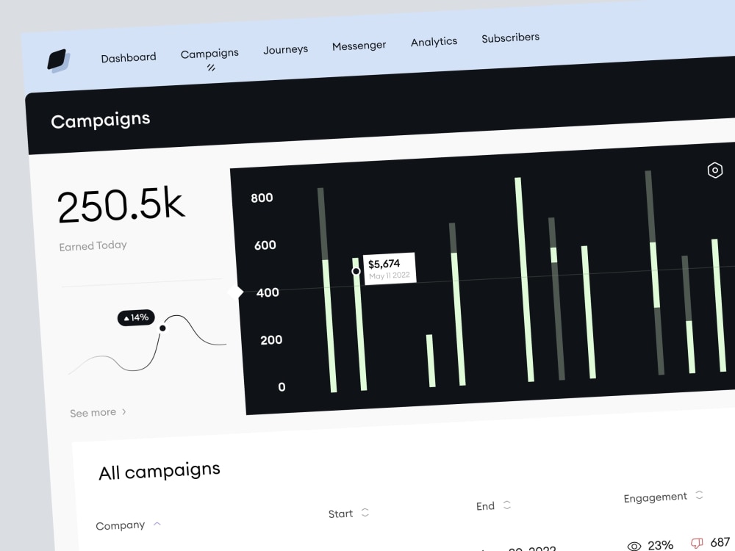Sort campaigns by Engagement
The image size is (735, 551).
pyautogui.click(x=663, y=497)
